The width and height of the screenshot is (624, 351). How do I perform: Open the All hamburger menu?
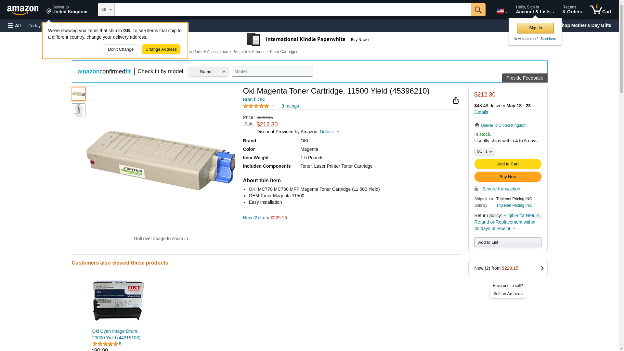pyautogui.click(x=14, y=26)
